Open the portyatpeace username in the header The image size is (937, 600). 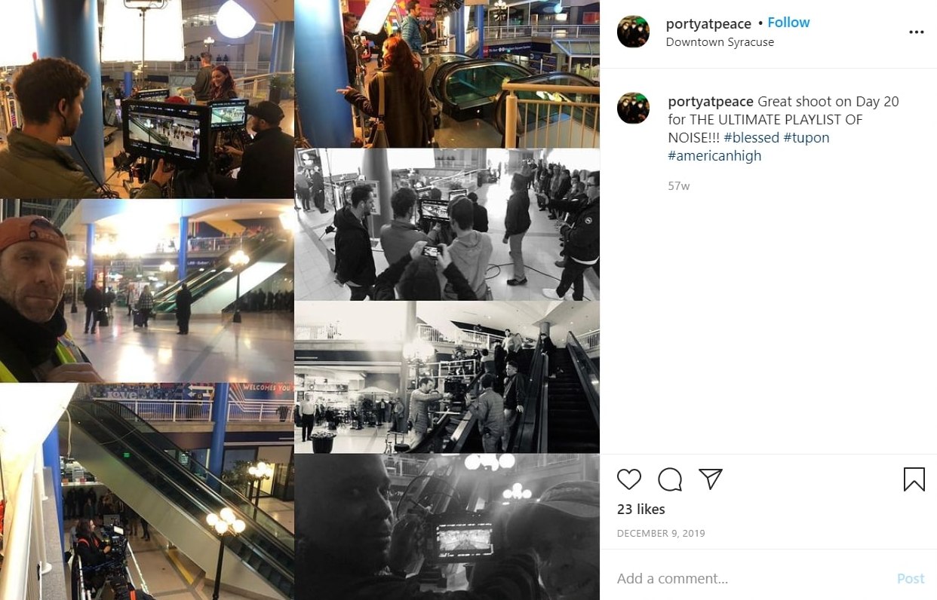708,23
